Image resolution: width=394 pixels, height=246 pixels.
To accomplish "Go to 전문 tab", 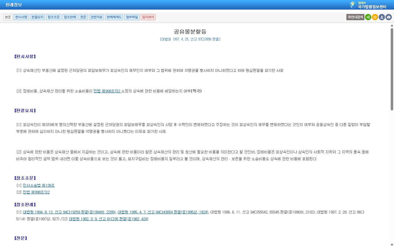I will (83, 17).
